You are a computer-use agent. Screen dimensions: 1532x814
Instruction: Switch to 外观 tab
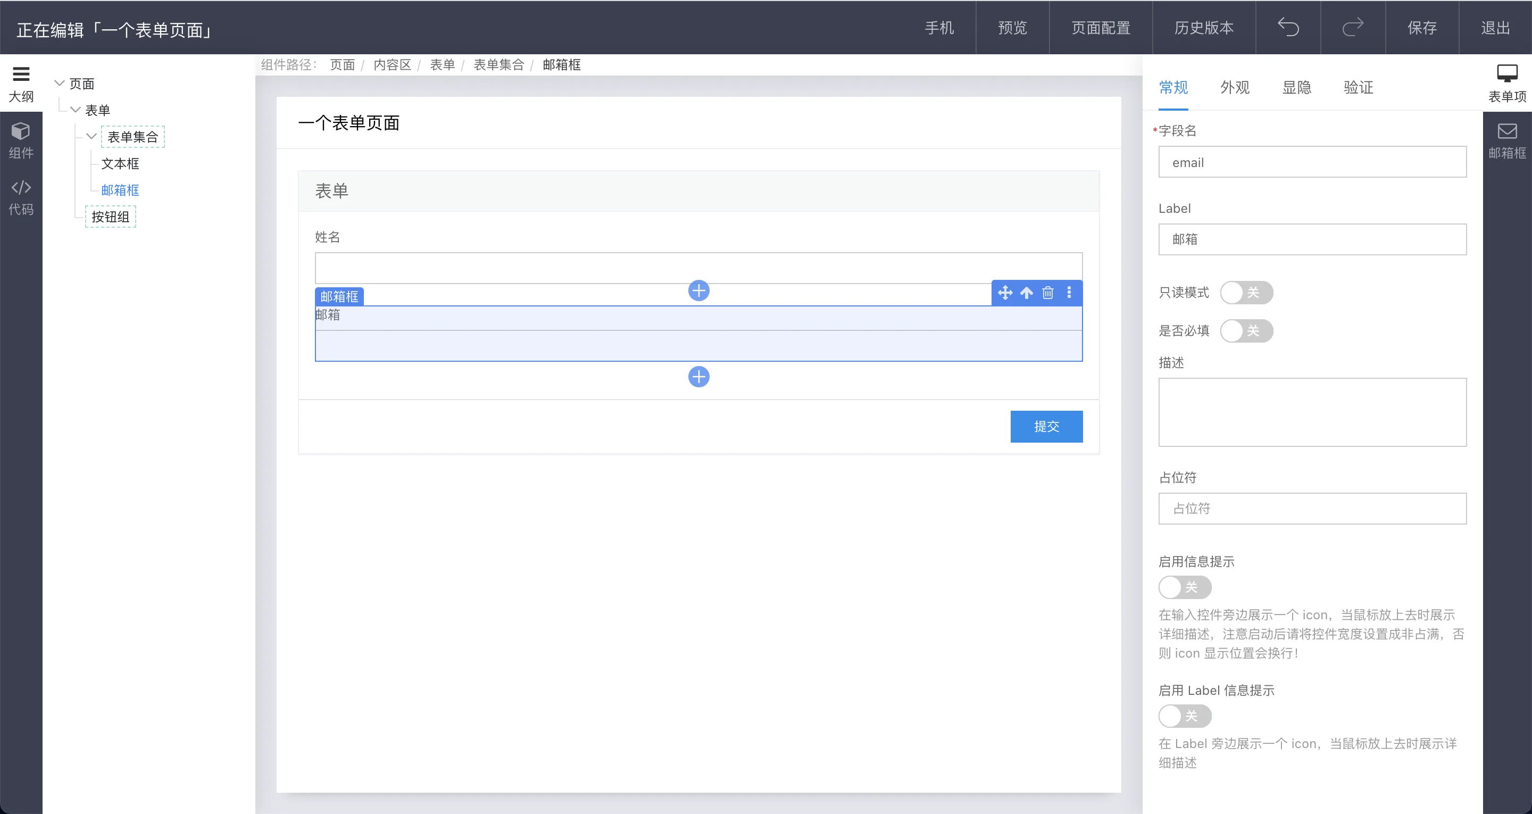pyautogui.click(x=1235, y=88)
